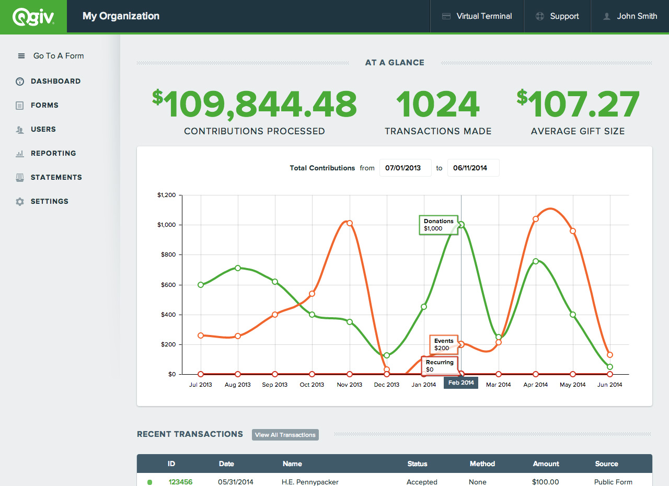The image size is (669, 486).
Task: Open transaction link 123456
Action: (x=180, y=482)
